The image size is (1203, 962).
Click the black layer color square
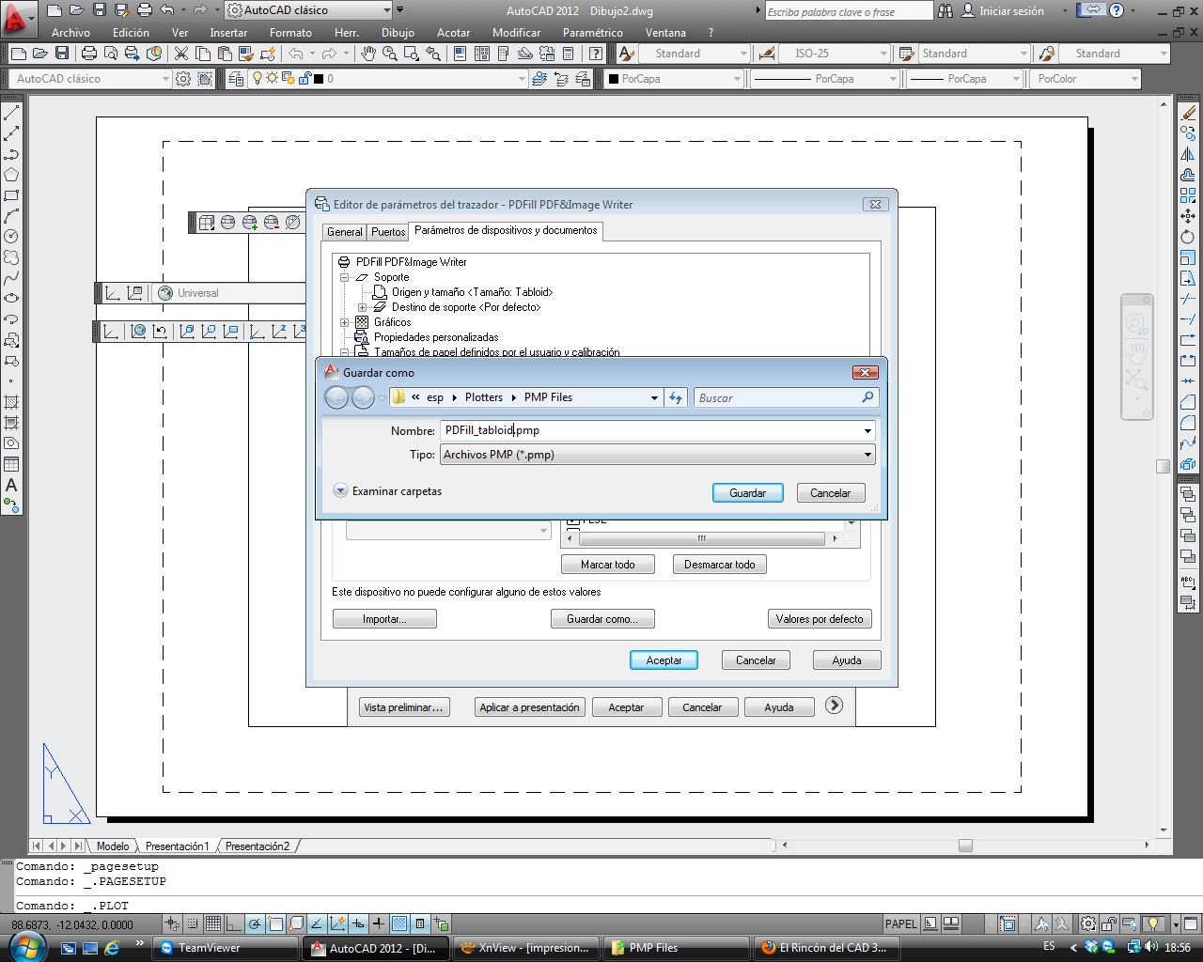point(319,79)
